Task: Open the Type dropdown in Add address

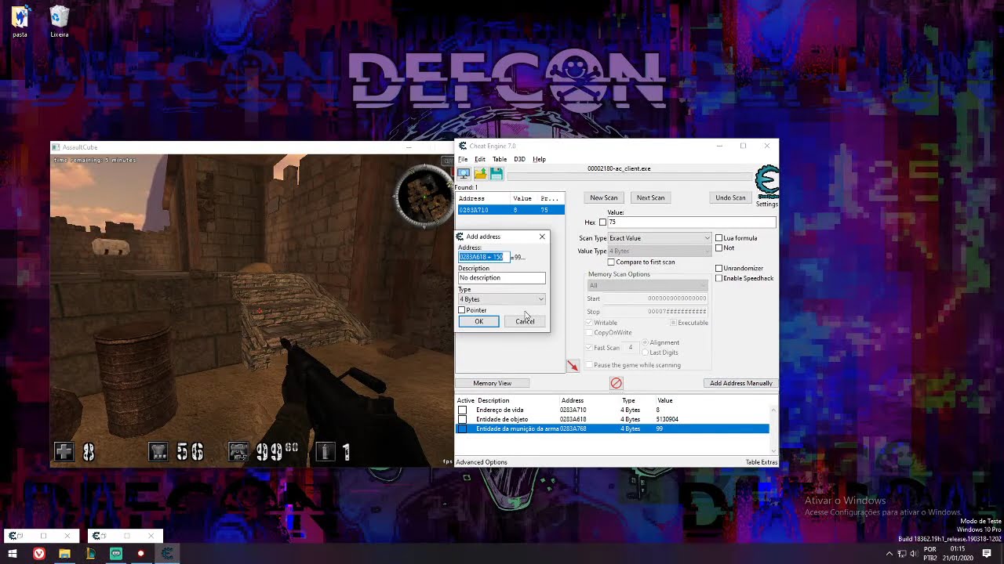Action: 502,299
